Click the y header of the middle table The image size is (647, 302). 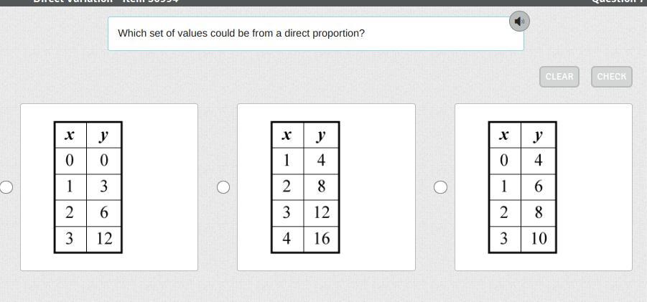tap(321, 135)
